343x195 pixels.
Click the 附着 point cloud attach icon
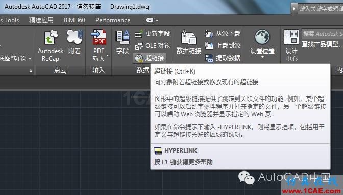(75, 42)
